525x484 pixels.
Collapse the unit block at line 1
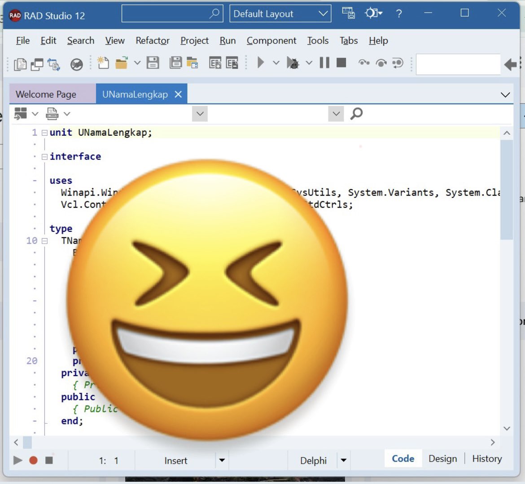(44, 133)
